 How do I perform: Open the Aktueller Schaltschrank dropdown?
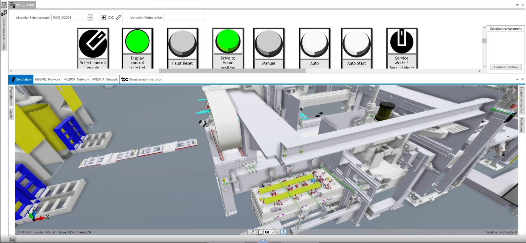90,18
